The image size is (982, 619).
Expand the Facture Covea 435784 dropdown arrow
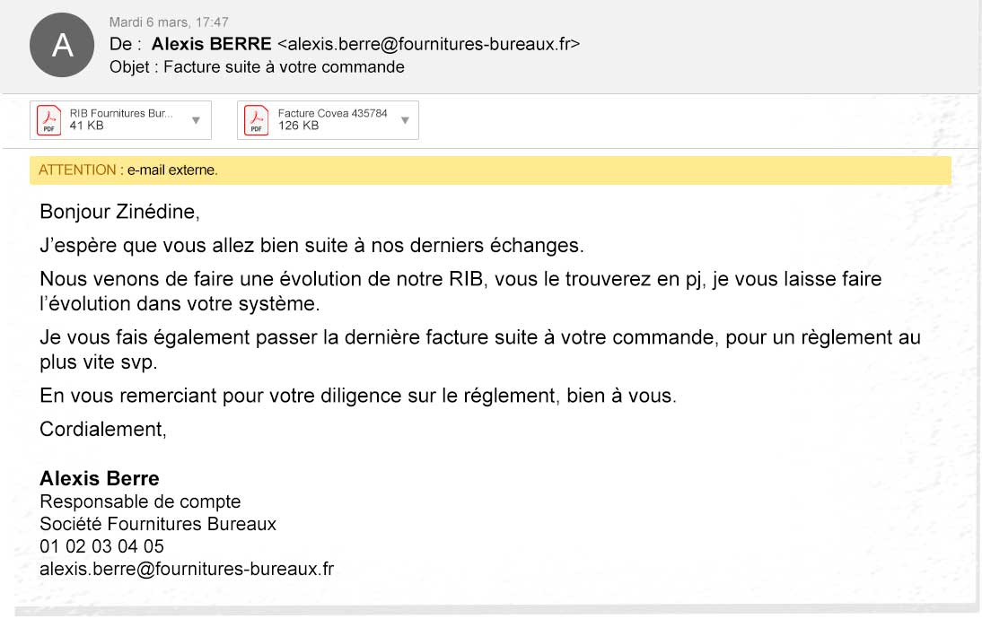pos(405,120)
